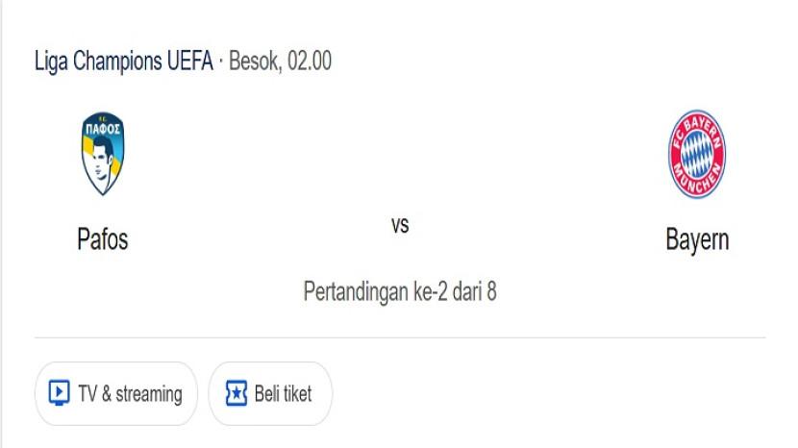
Task: Select the Pafos team name
Action: point(102,238)
